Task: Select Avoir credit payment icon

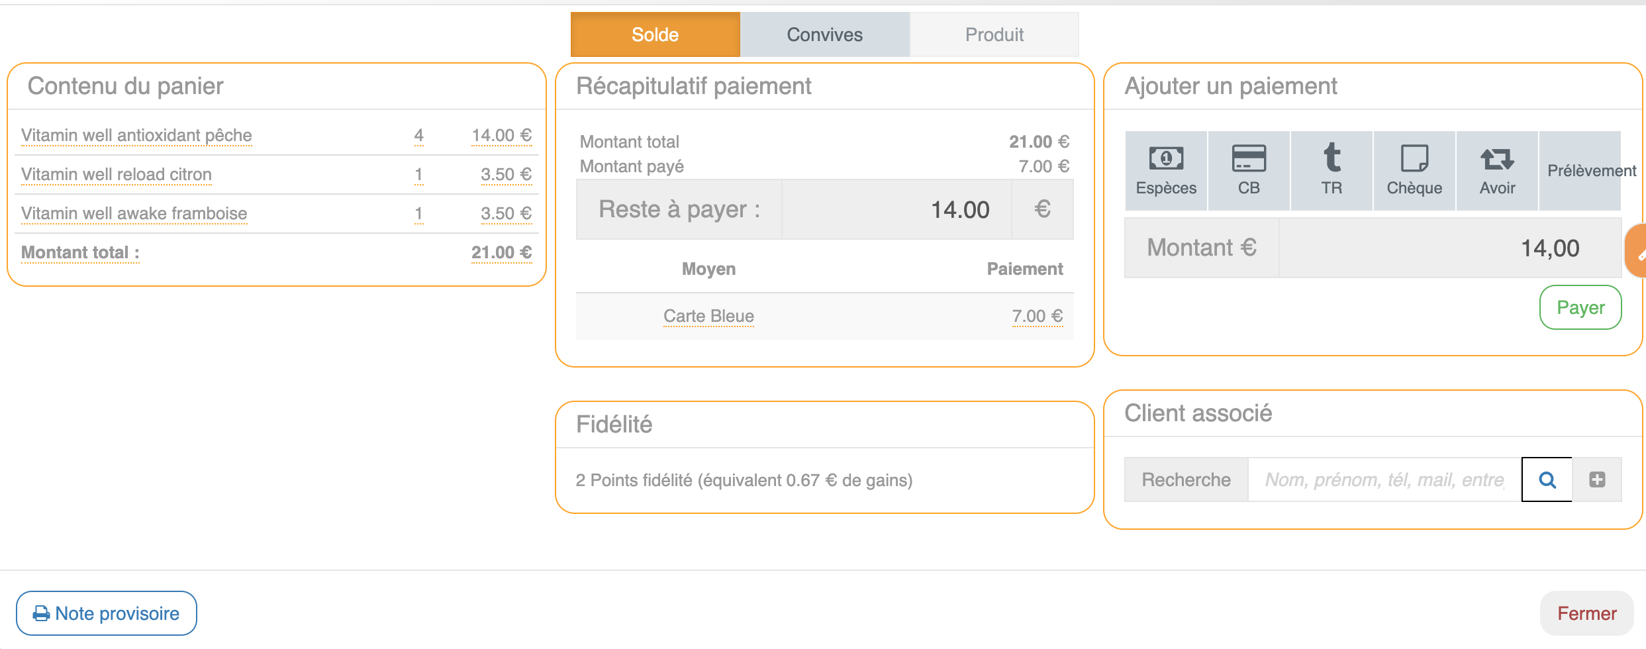Action: 1497,171
